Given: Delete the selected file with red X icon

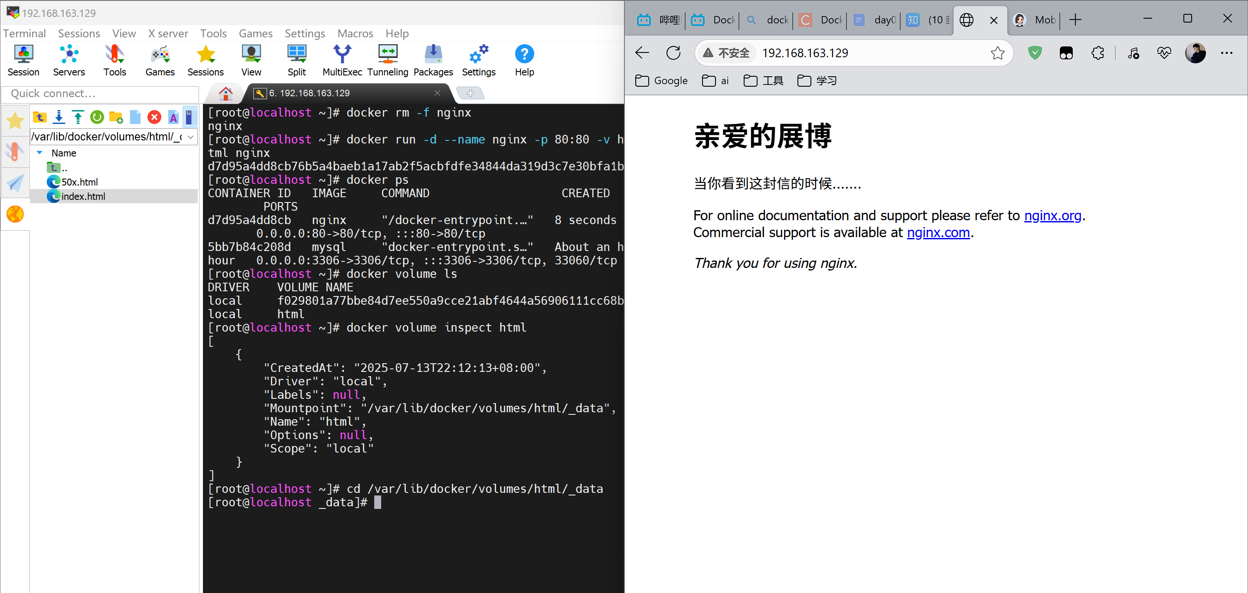Looking at the screenshot, I should [154, 117].
